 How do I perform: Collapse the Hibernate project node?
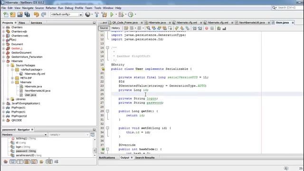pos(3,61)
